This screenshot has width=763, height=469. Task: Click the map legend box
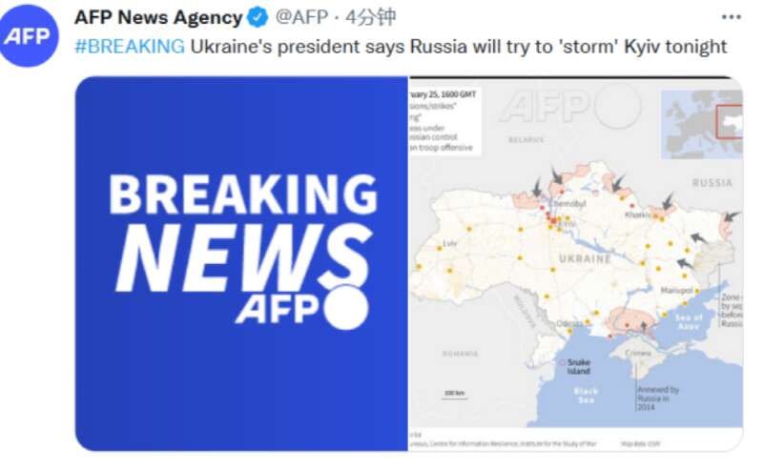(x=445, y=121)
